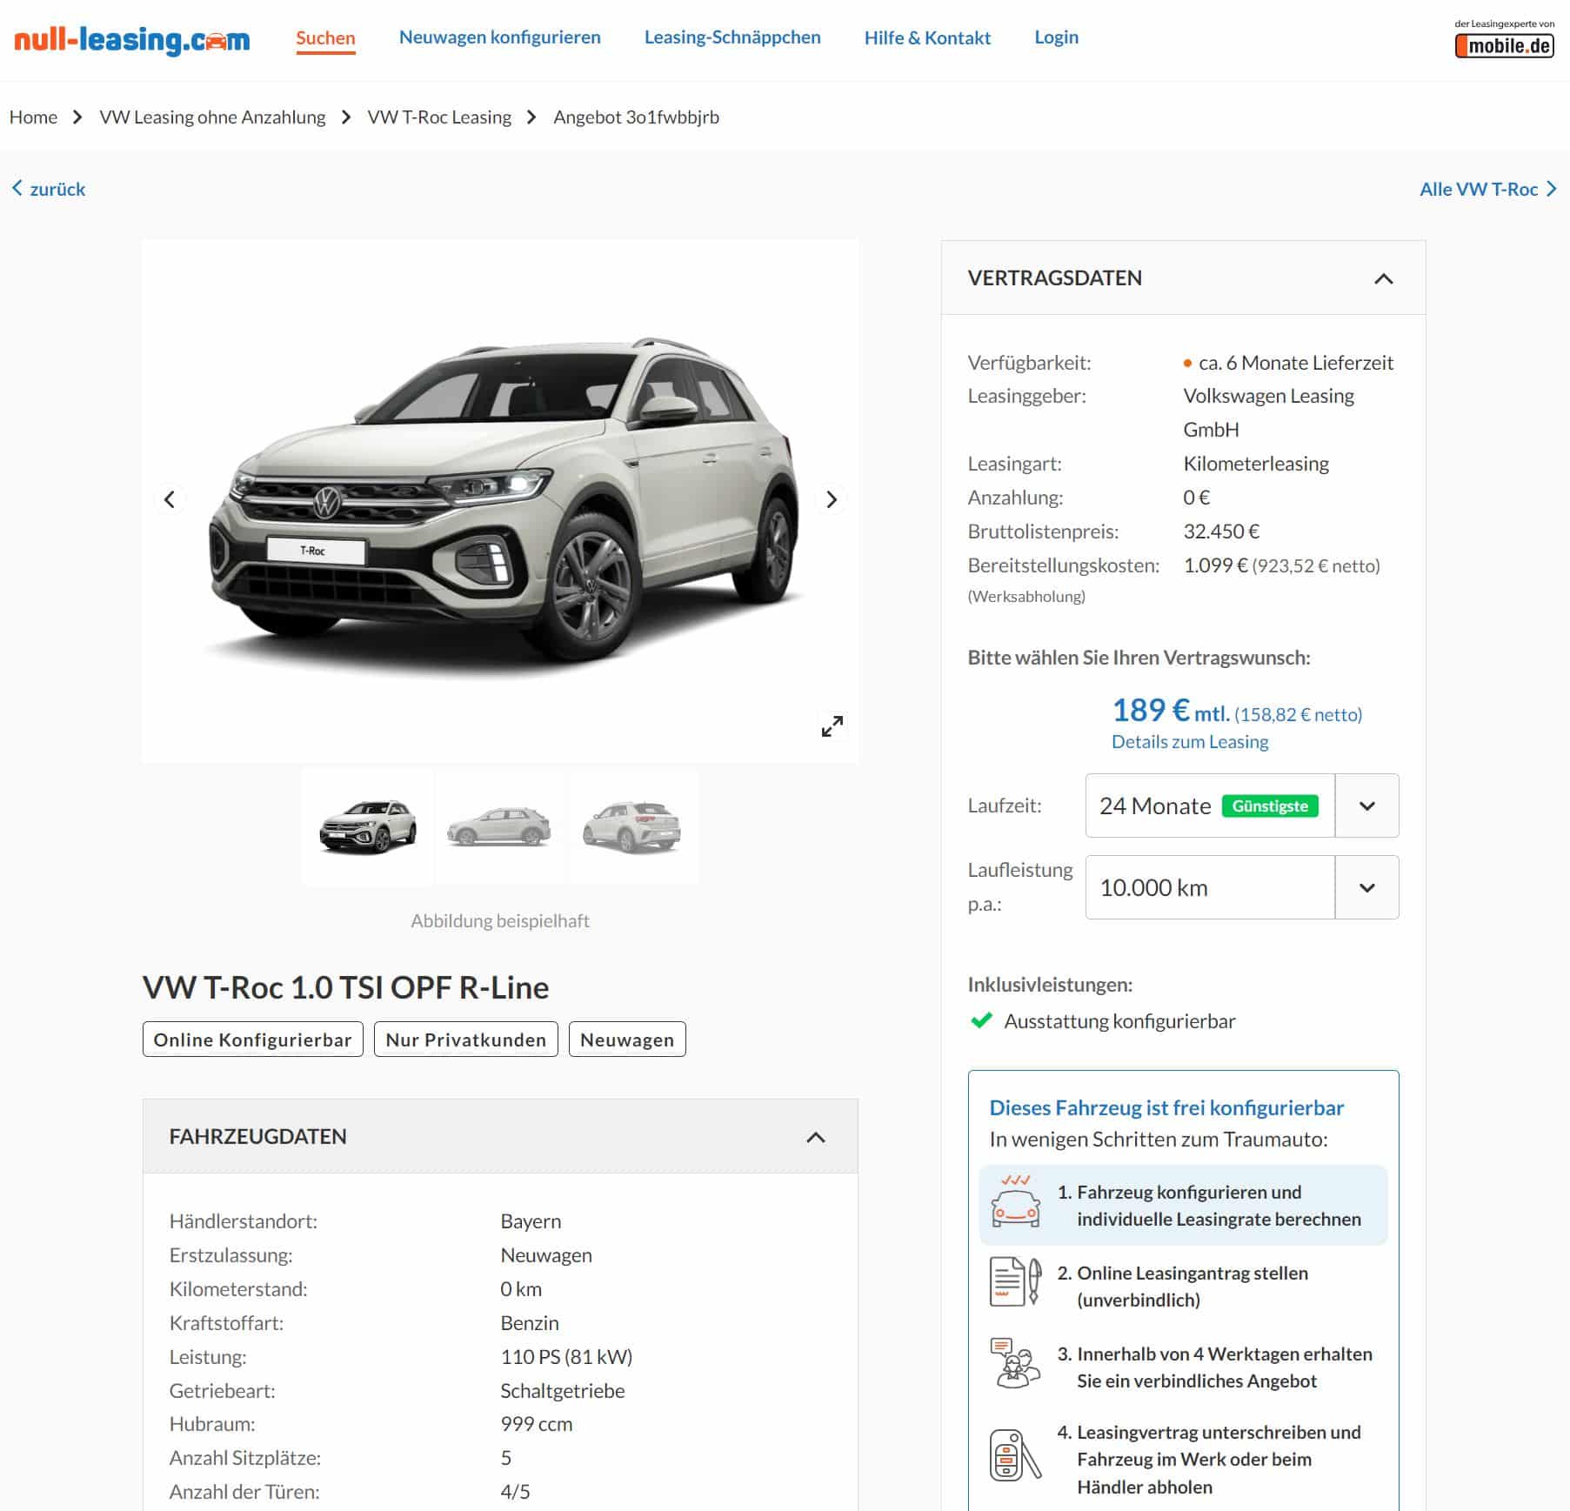Screen dimensions: 1570x1511
Task: Click the back chevron beside zurück
Action: click(17, 188)
